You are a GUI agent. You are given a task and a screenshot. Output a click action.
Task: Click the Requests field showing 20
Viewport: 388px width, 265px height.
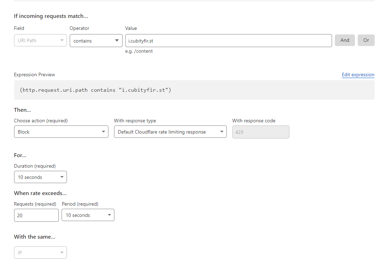pos(36,215)
